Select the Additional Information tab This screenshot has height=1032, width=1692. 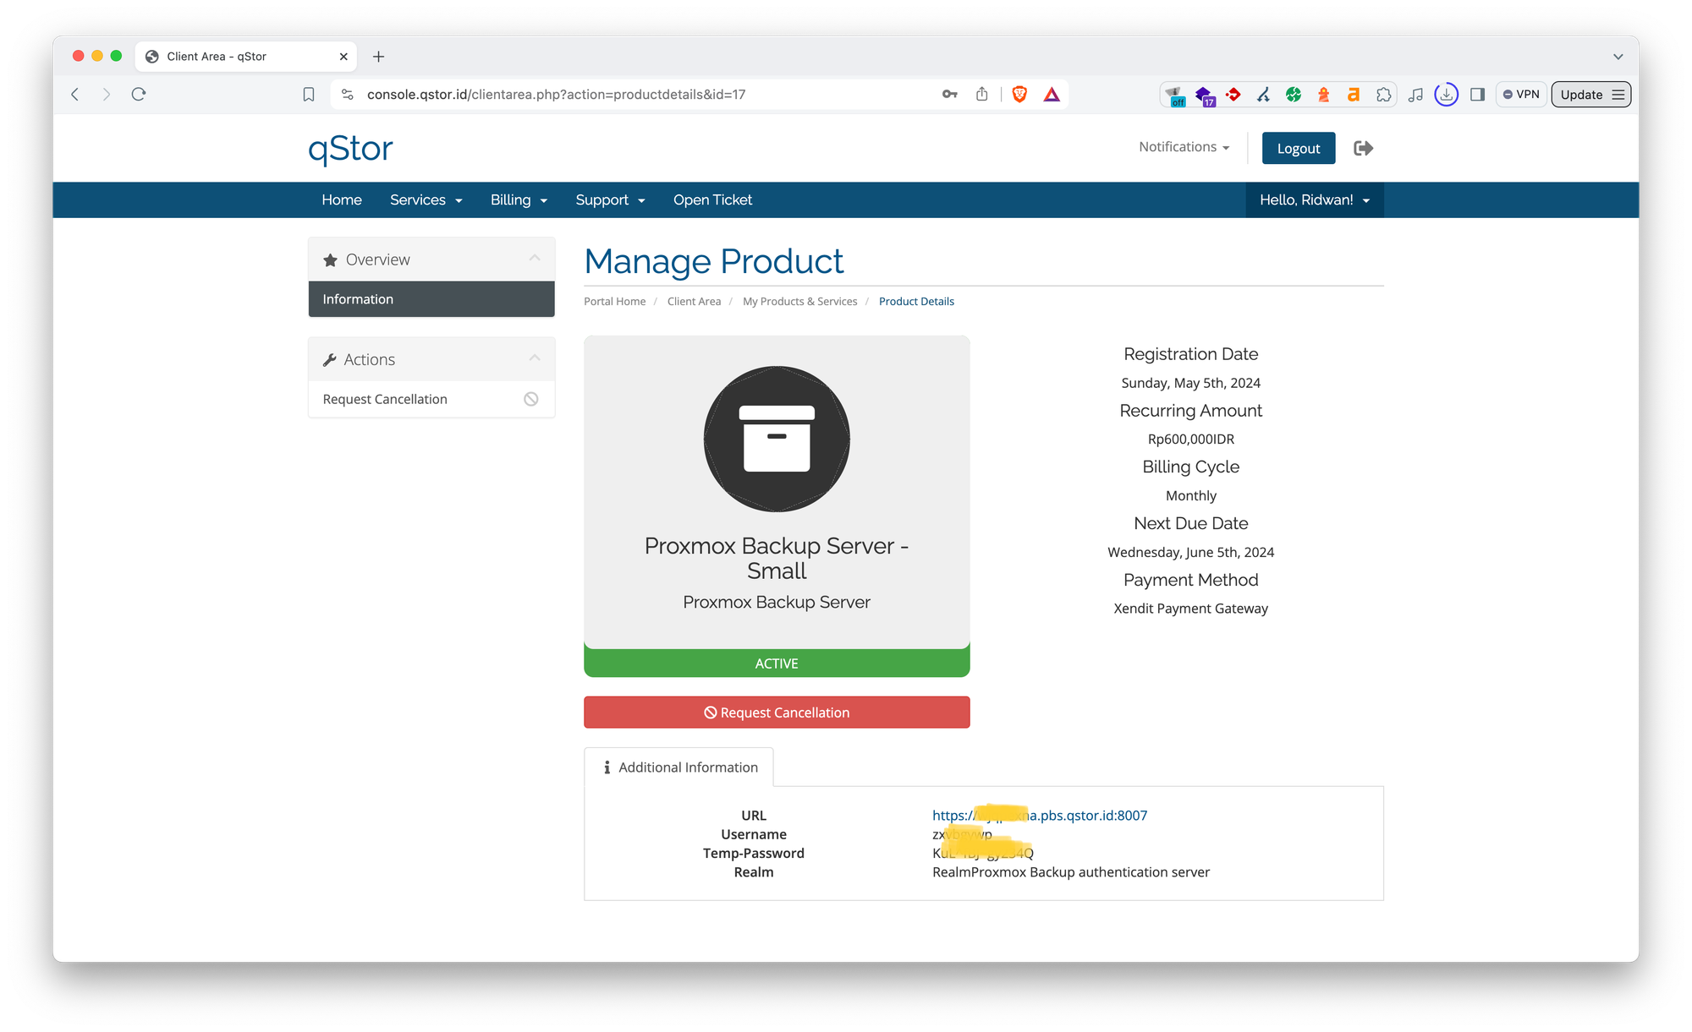678,767
